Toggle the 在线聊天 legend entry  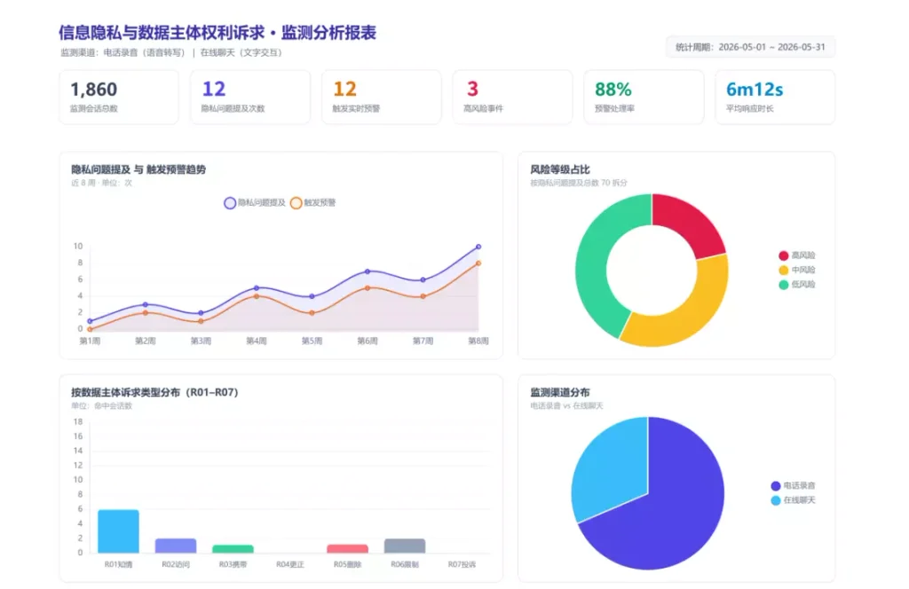point(793,499)
